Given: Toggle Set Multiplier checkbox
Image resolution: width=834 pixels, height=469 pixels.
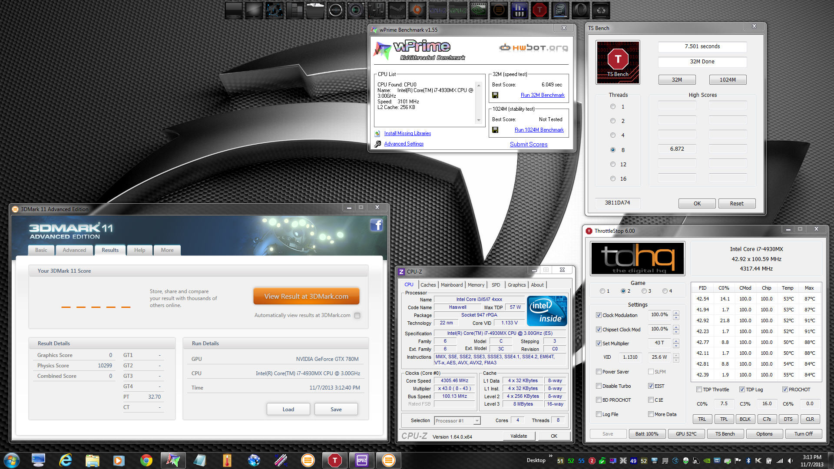Looking at the screenshot, I should [x=599, y=343].
